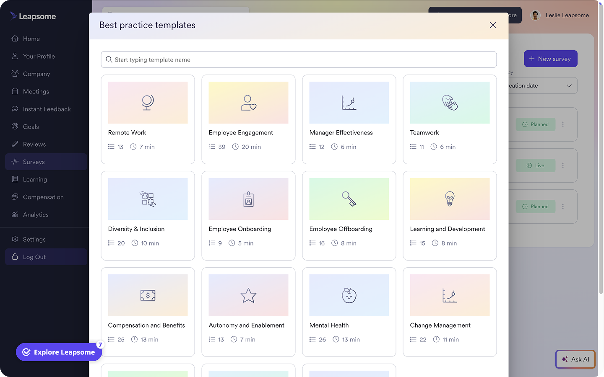Click the checkmark icon on Explore Leapsome
This screenshot has width=604, height=377.
(x=26, y=352)
